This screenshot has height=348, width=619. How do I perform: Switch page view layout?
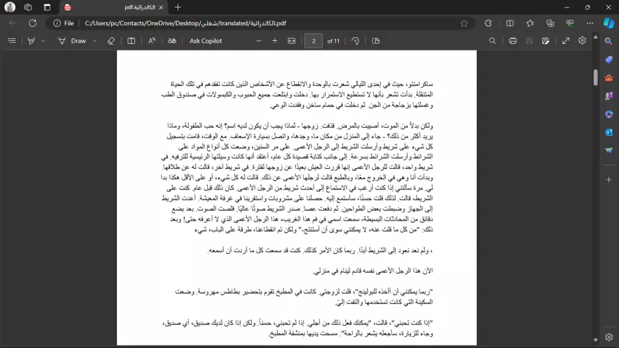376,41
